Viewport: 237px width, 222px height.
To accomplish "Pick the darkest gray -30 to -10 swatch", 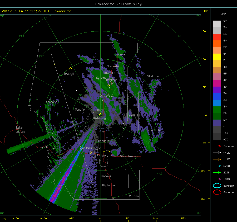I will pyautogui.click(x=217, y=136).
